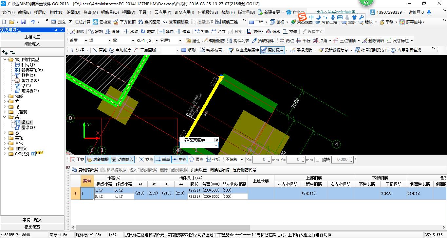Click 批量识别梁支座 batch identify supports
The width and height of the screenshot is (447, 238).
point(372,50)
